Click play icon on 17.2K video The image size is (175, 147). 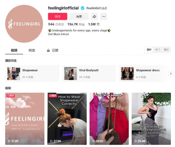click(x=9, y=141)
